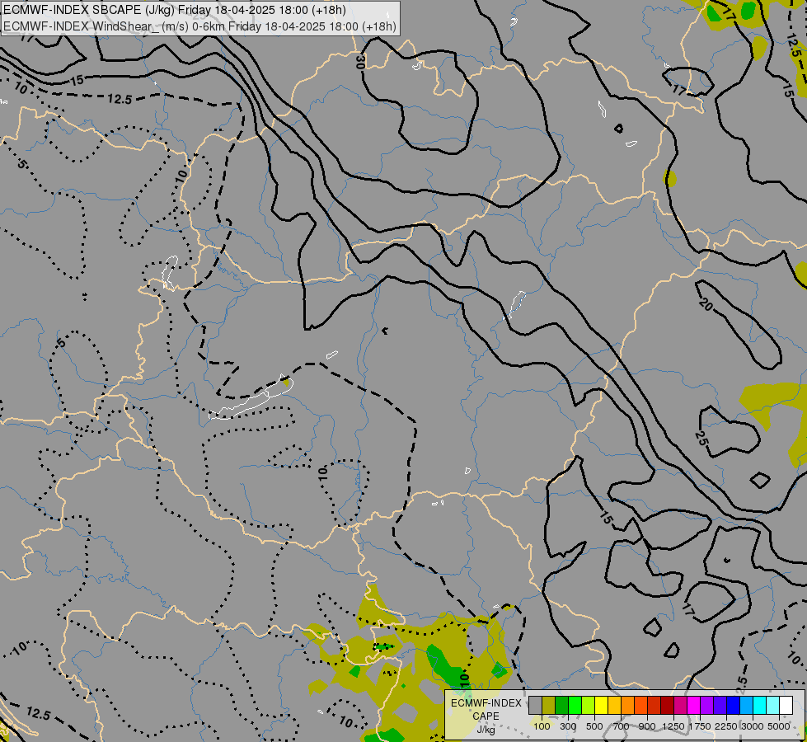Click the white swatch ending the legend
This screenshot has height=742, width=807.
786,706
